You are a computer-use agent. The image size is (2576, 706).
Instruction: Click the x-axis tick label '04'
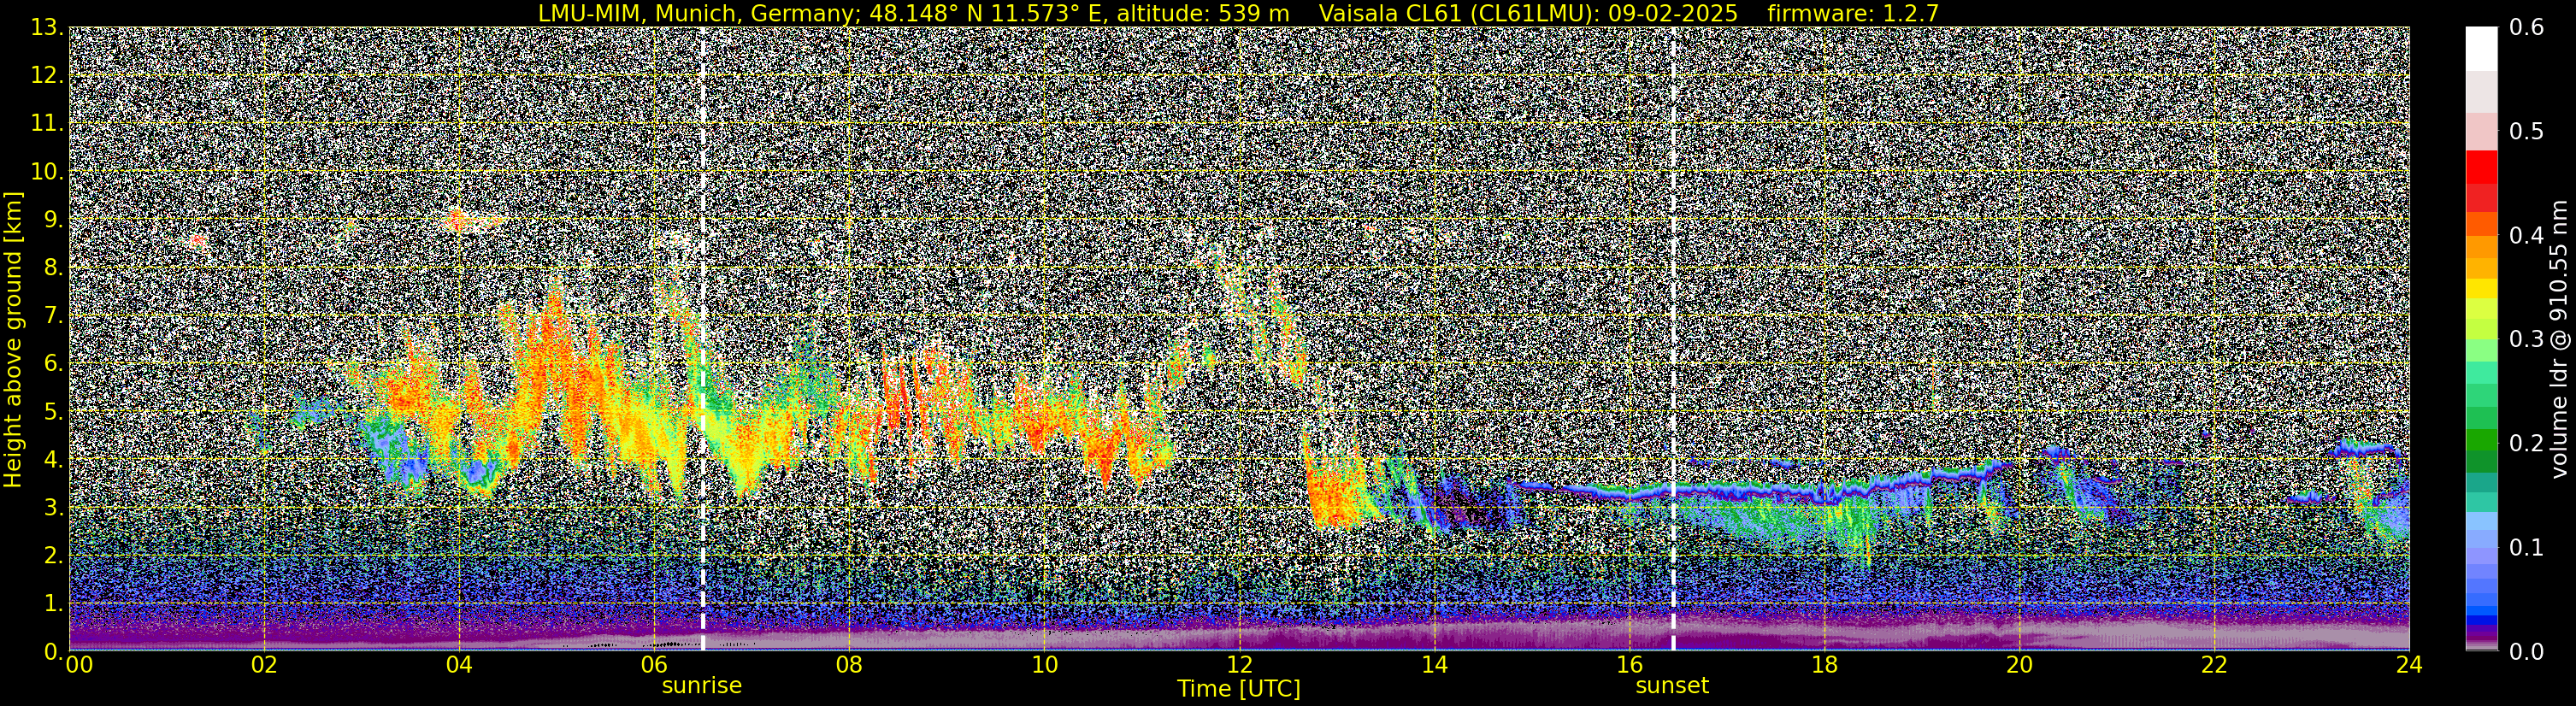click(459, 665)
